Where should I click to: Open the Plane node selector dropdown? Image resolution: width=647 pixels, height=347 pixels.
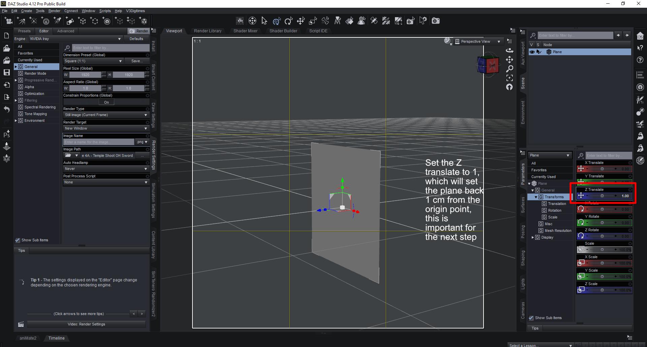tap(550, 155)
